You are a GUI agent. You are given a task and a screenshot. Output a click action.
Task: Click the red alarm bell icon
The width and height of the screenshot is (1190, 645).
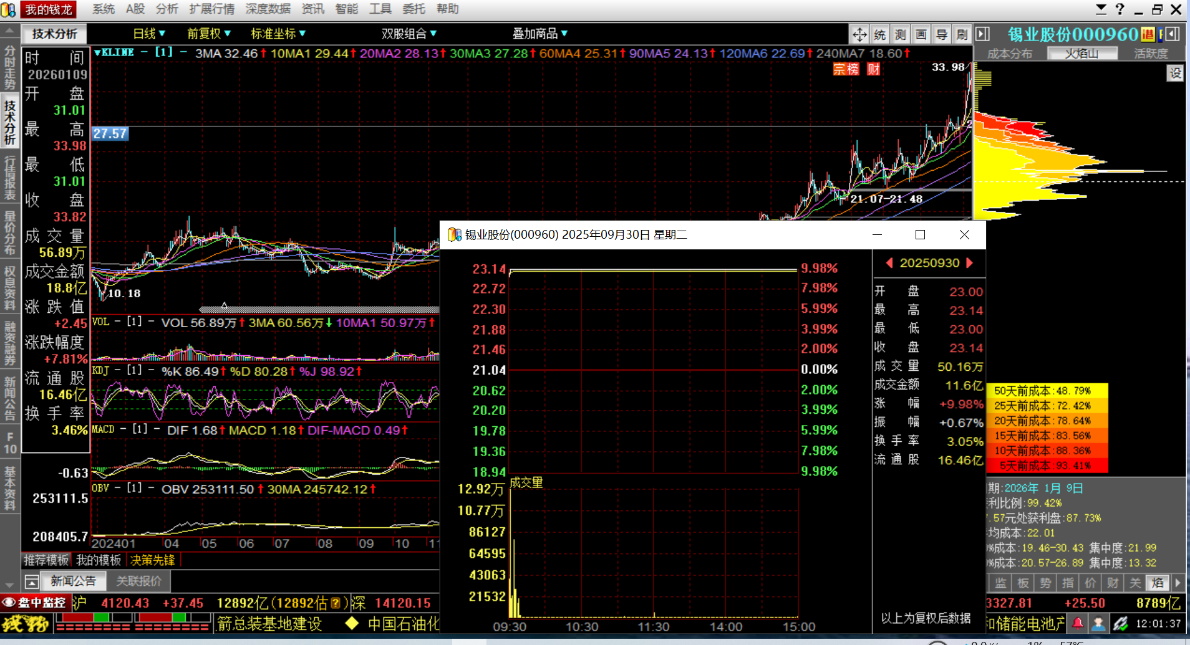[x=1078, y=623]
